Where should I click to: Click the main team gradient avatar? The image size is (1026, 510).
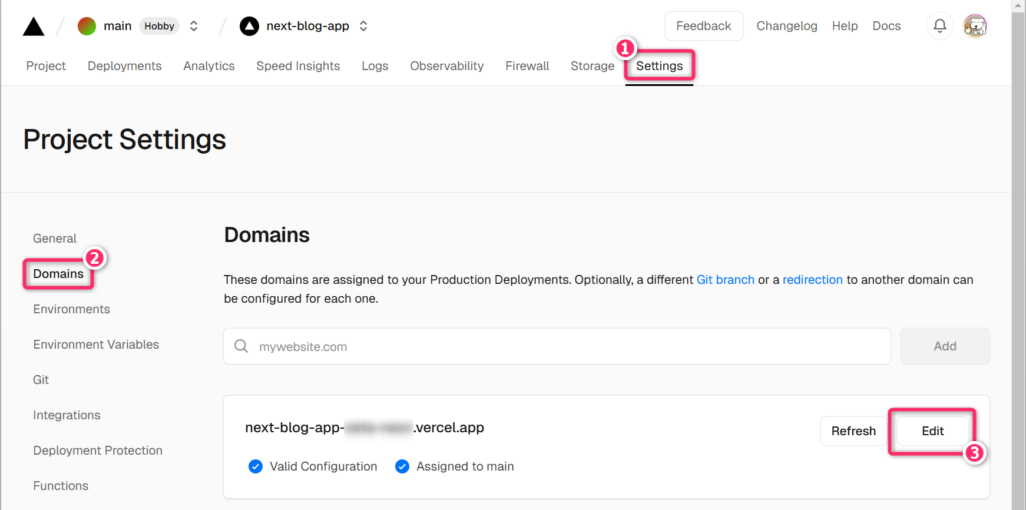pos(87,26)
